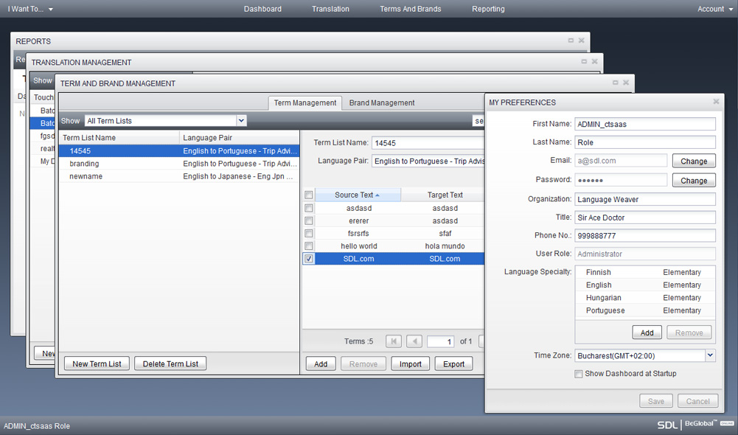Screen dimensions: 738x435
Task: Check the hello world term checkbox
Action: 309,246
